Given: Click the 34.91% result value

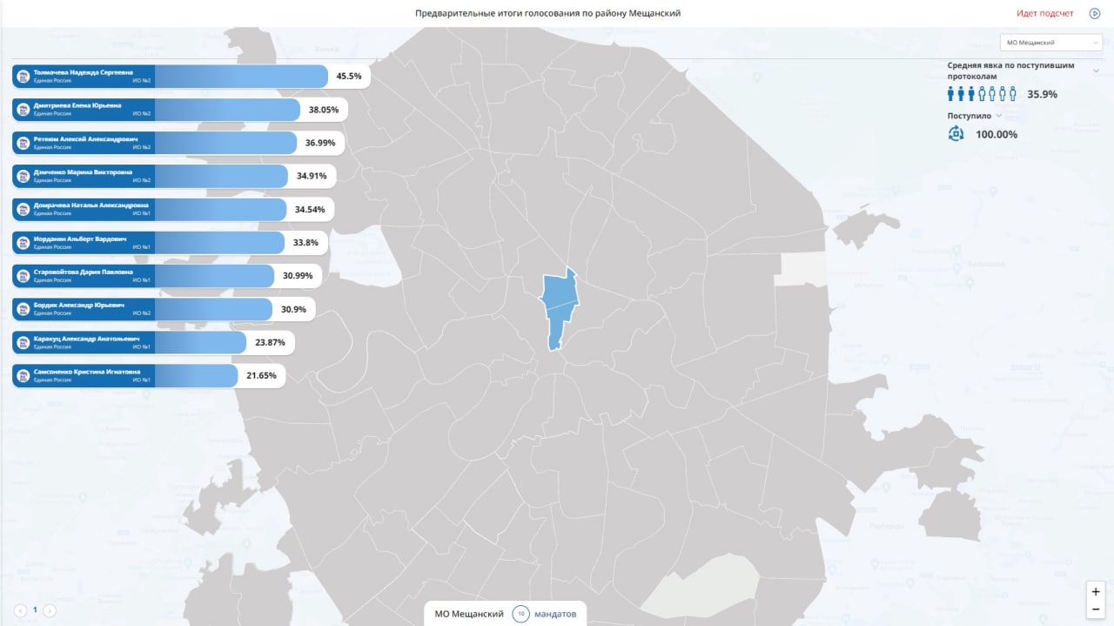Looking at the screenshot, I should (x=312, y=176).
